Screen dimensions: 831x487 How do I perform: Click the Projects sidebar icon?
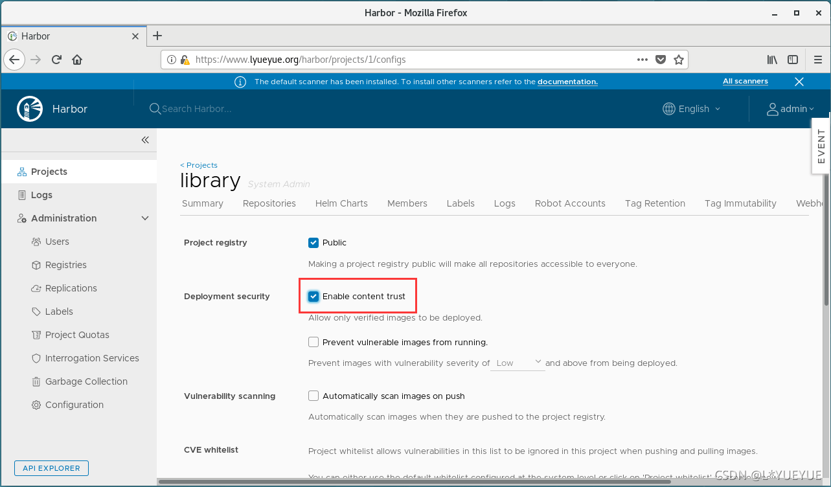[x=22, y=172]
